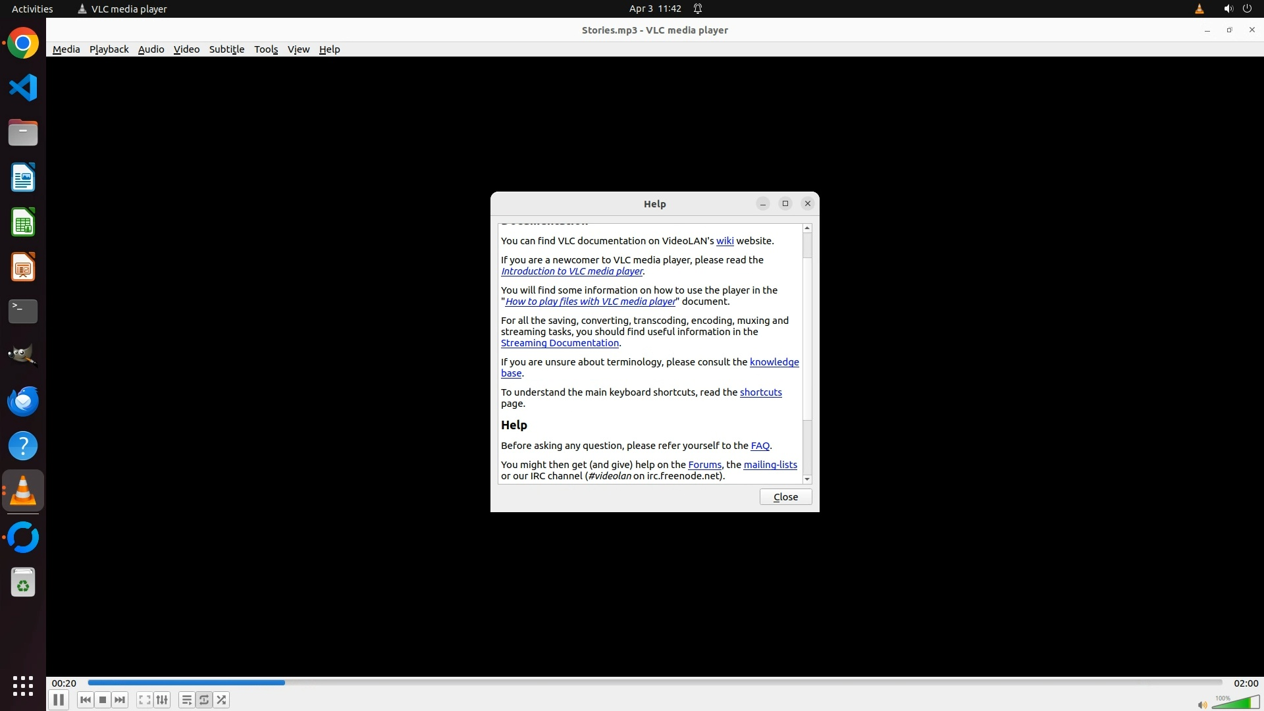Image resolution: width=1264 pixels, height=711 pixels.
Task: Show extended settings equalizer icon
Action: click(x=162, y=700)
